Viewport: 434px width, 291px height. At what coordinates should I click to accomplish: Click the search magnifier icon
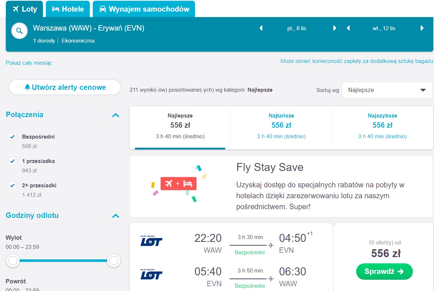point(19,31)
